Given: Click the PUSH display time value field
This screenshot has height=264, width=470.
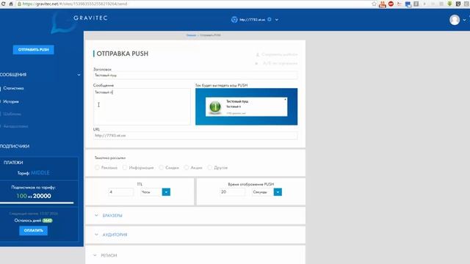Looking at the screenshot, I should coord(232,192).
